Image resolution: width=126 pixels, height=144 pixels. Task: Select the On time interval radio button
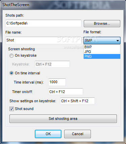[11, 73]
